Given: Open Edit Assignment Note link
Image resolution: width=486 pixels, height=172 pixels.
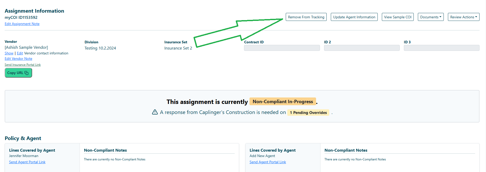Looking at the screenshot, I should tap(22, 24).
